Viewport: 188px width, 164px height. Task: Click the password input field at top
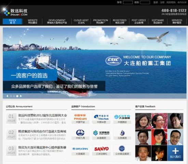145,2
